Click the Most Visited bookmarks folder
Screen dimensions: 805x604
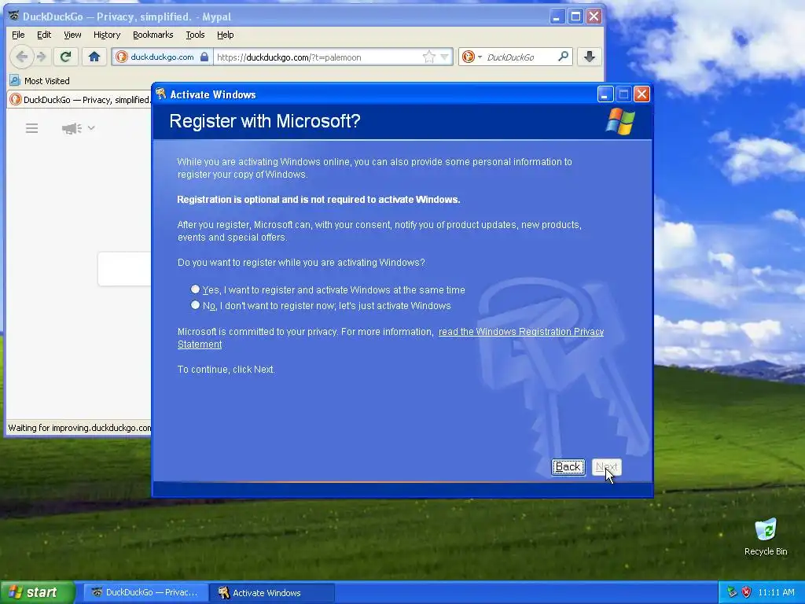pyautogui.click(x=41, y=81)
